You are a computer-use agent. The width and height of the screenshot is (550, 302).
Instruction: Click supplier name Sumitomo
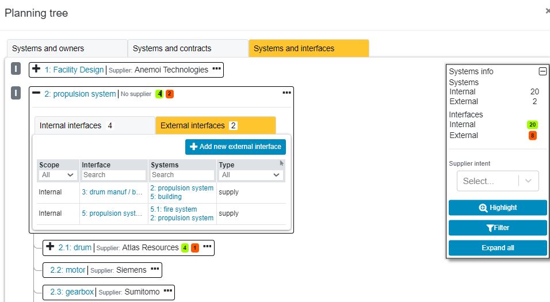(142, 292)
